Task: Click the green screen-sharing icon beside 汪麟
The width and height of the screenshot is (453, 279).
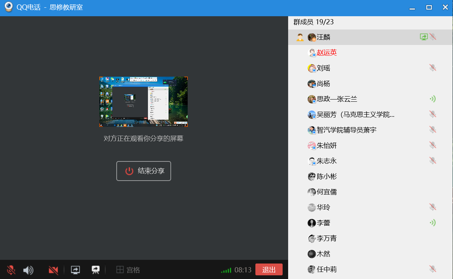Action: coord(424,37)
